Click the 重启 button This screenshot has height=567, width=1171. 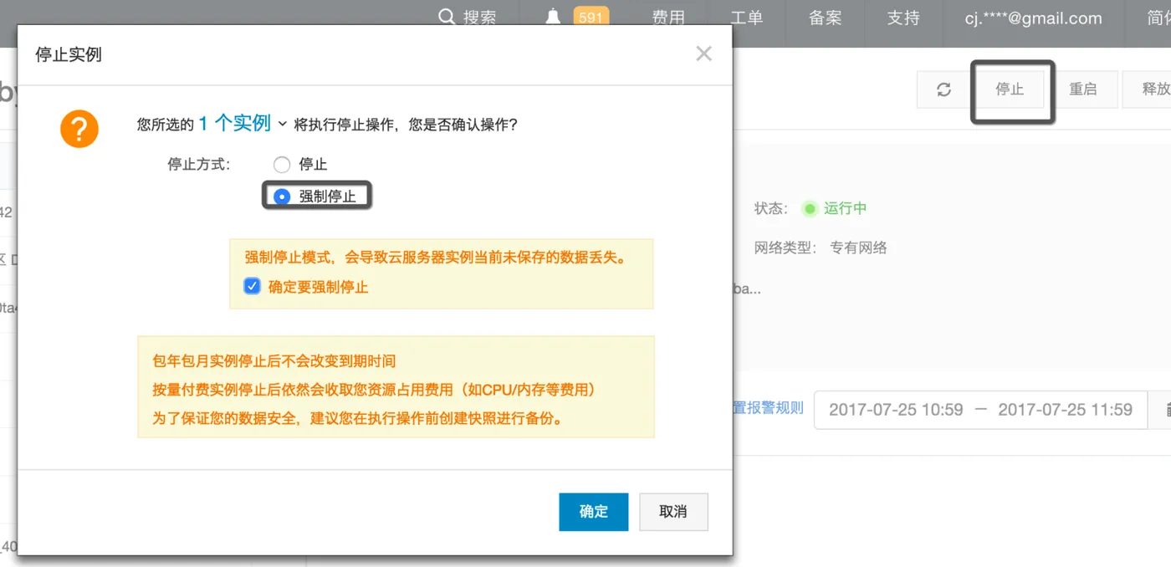click(1082, 89)
